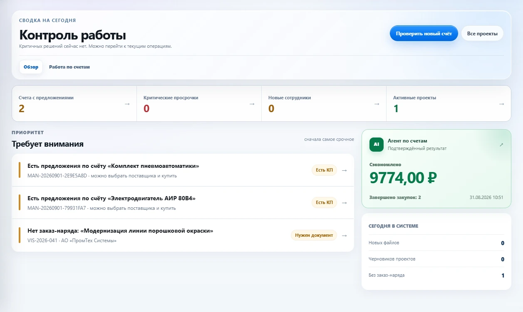Click Есть КП badge for Комплект пневмоавтоматики
The height and width of the screenshot is (312, 523).
point(324,170)
